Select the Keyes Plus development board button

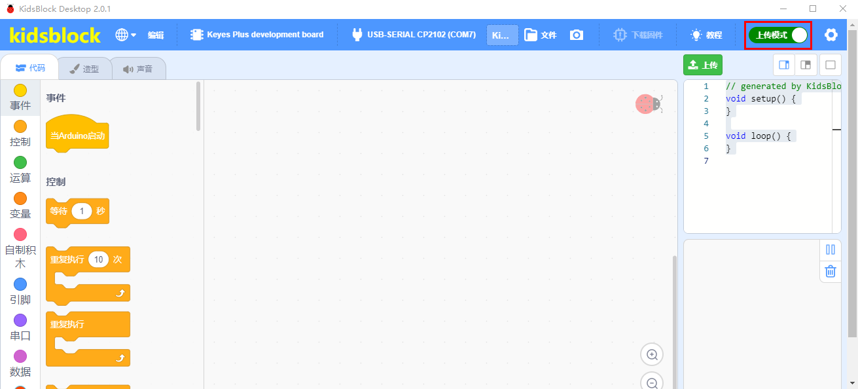click(257, 35)
